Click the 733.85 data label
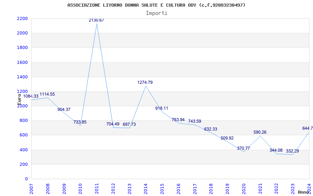This screenshot has width=313, height=196. point(80,122)
